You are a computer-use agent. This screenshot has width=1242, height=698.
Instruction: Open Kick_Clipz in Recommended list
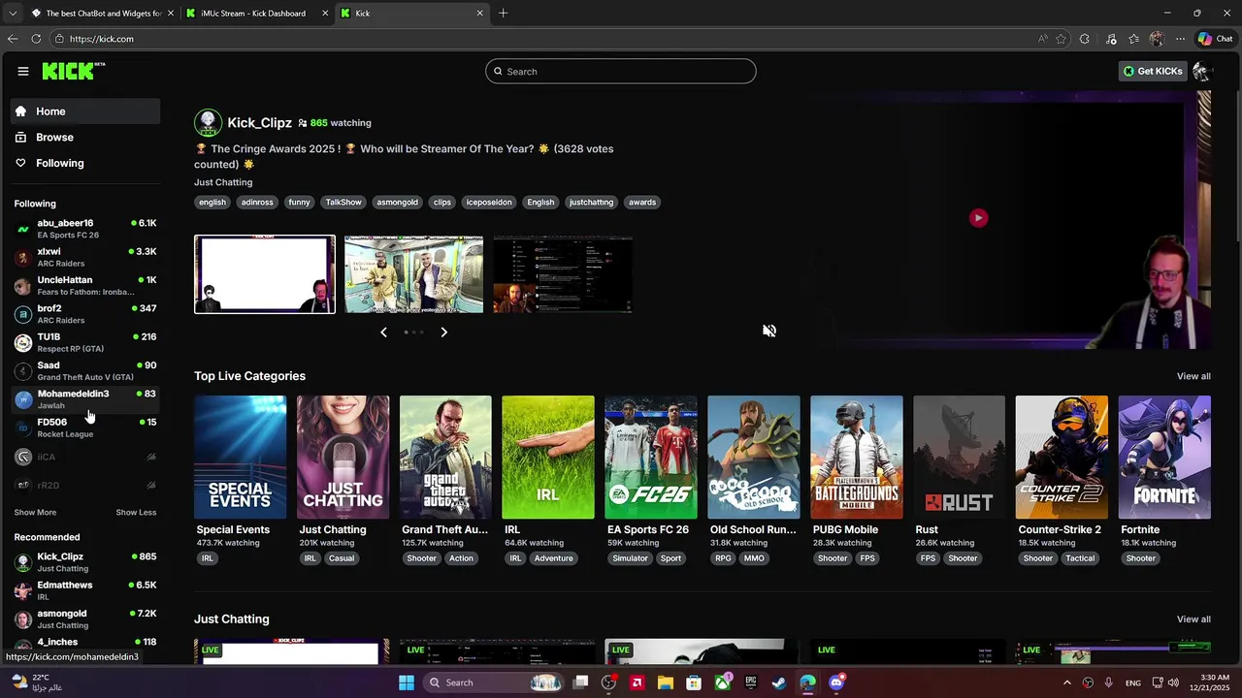coord(85,562)
